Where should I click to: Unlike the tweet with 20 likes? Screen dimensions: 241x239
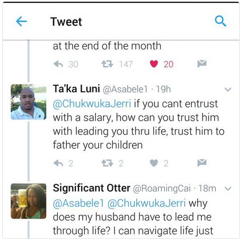pos(154,64)
